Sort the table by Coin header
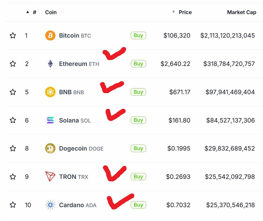The image size is (263, 221). [51, 12]
